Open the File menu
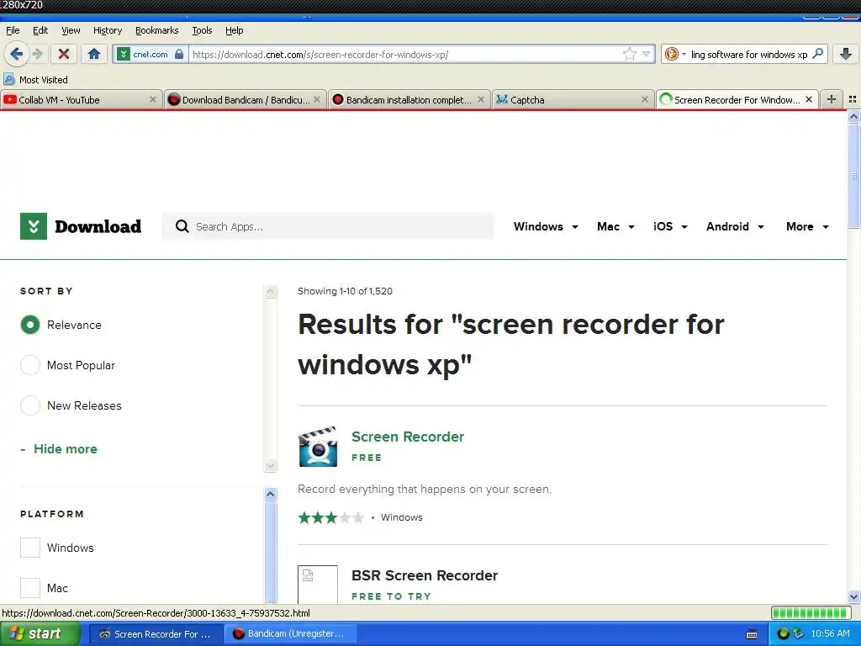Viewport: 861px width, 646px height. pyautogui.click(x=13, y=30)
